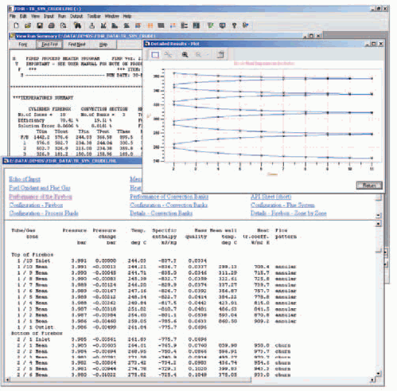The image size is (397, 391).
Task: Open the Run menu
Action: coord(62,16)
